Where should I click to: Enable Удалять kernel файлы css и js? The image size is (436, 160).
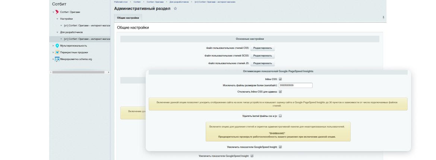tap(280, 116)
